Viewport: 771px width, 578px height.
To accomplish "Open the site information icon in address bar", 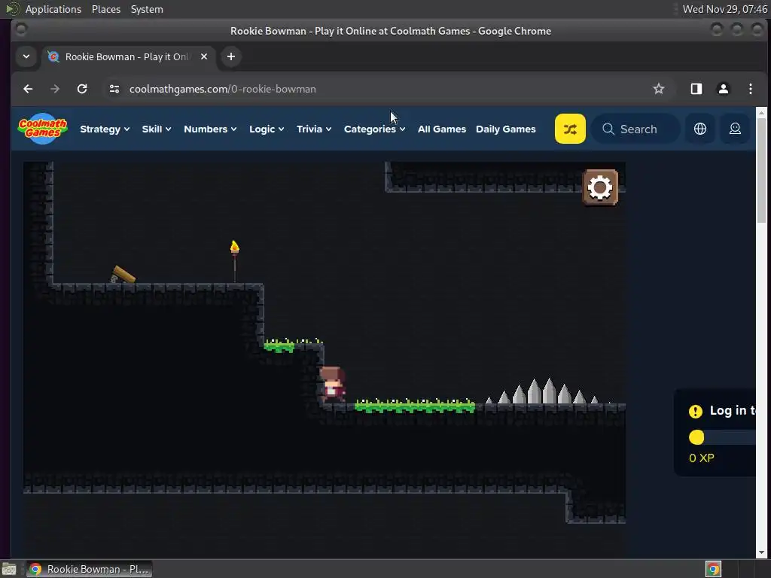I will (x=114, y=89).
